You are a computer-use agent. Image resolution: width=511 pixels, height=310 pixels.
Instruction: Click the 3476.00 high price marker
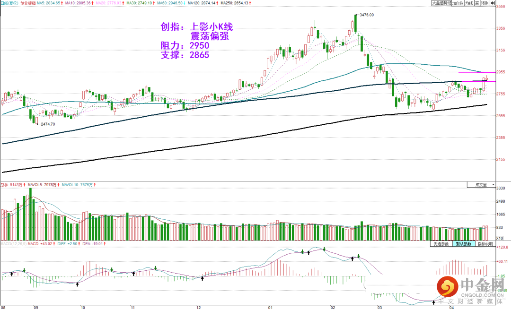[x=366, y=15]
